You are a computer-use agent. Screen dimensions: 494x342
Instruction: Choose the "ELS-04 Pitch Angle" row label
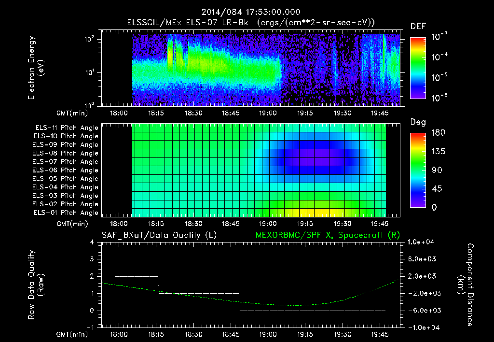point(66,187)
